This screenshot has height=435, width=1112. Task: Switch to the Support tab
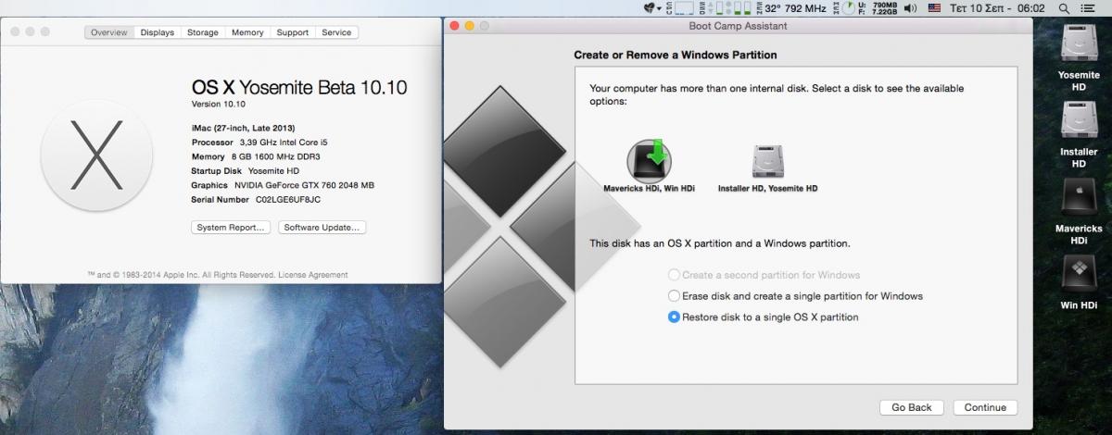pos(292,32)
